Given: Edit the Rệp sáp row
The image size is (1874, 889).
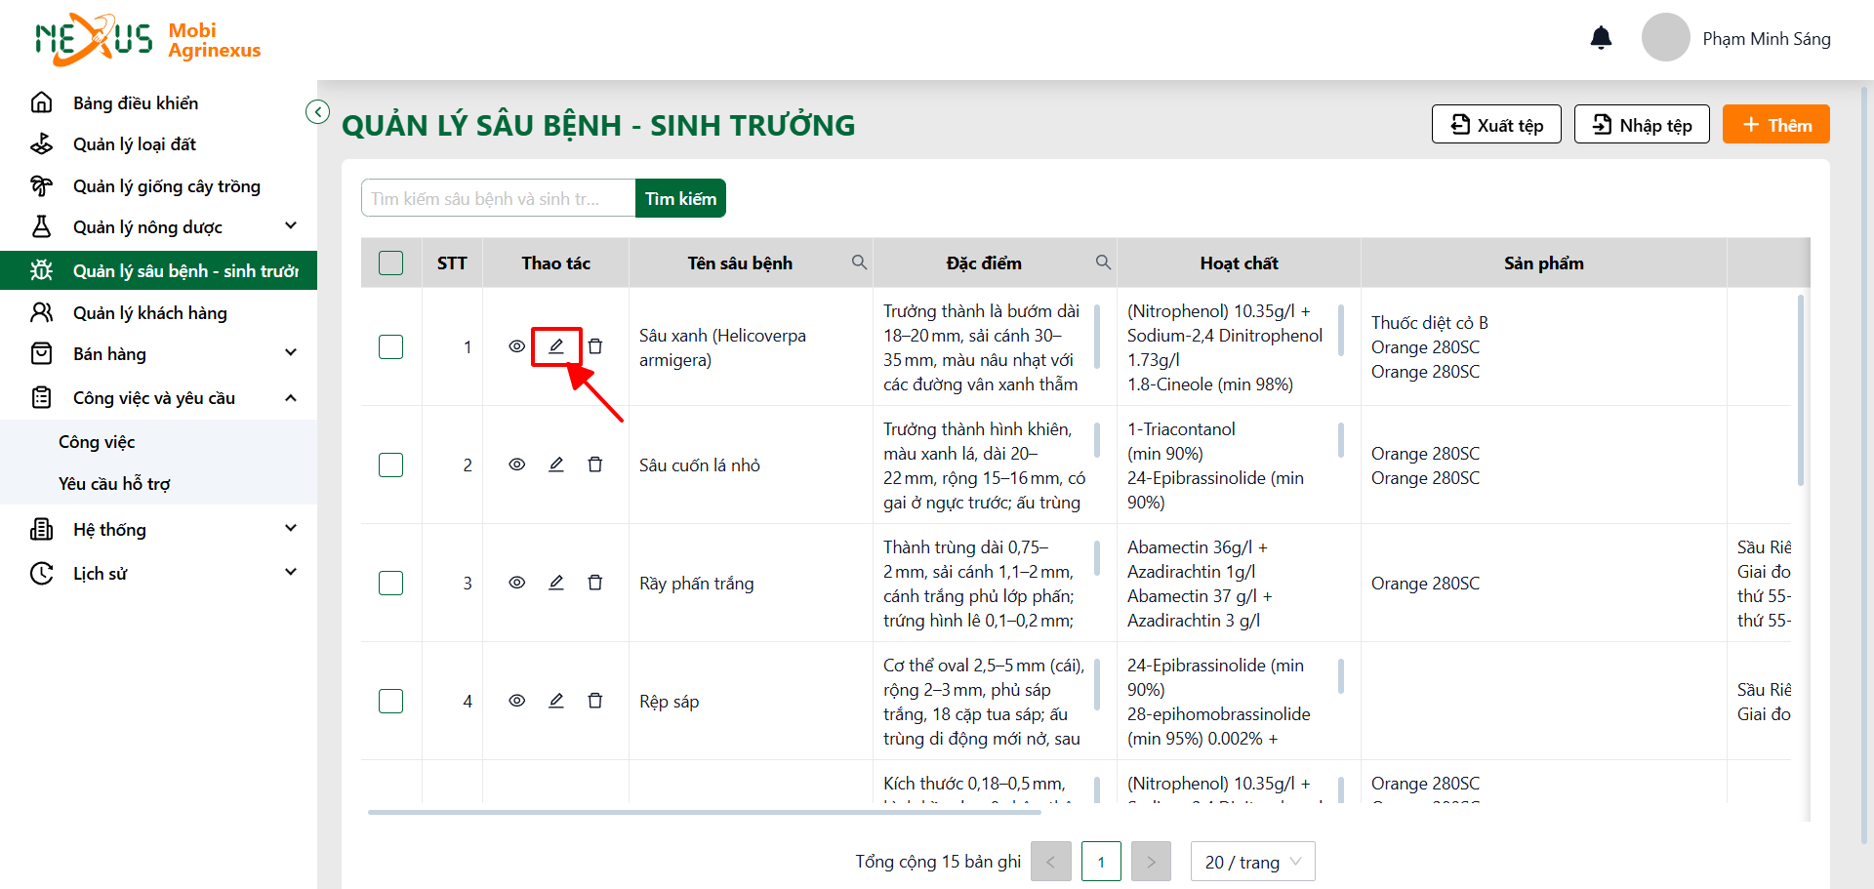Looking at the screenshot, I should pos(556,701).
